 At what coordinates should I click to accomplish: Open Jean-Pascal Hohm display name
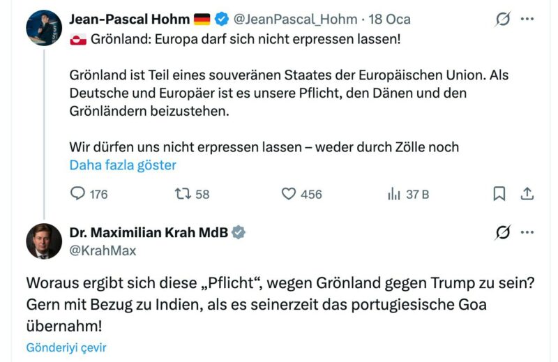point(129,19)
